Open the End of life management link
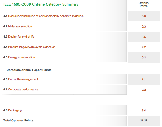This screenshot has width=162, height=127. tap(23, 79)
